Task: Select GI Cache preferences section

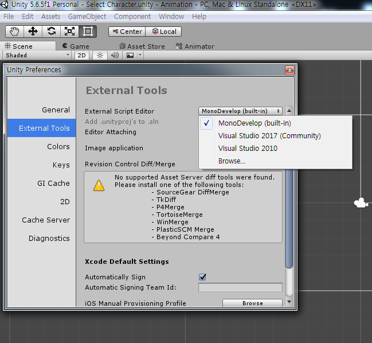Action: pyautogui.click(x=41, y=183)
